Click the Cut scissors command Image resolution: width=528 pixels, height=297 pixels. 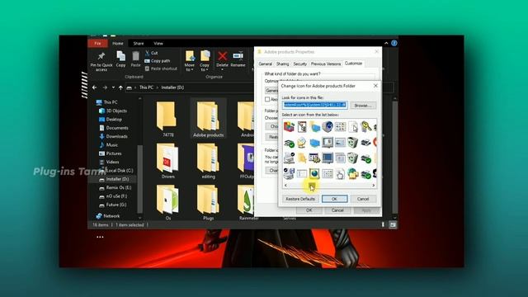(x=151, y=53)
